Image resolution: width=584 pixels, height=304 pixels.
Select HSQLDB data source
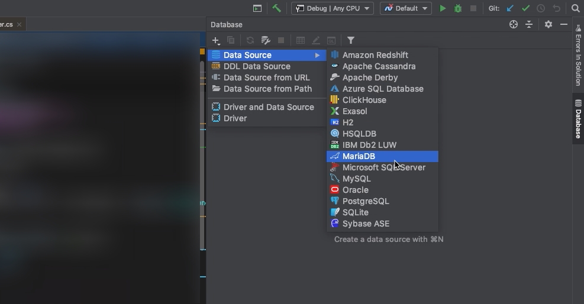(382, 134)
